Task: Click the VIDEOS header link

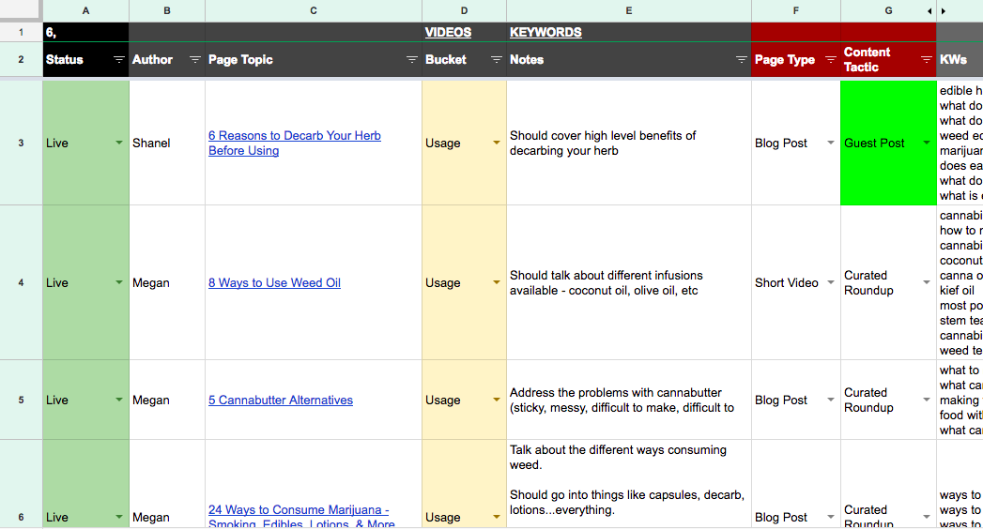Action: pyautogui.click(x=448, y=32)
